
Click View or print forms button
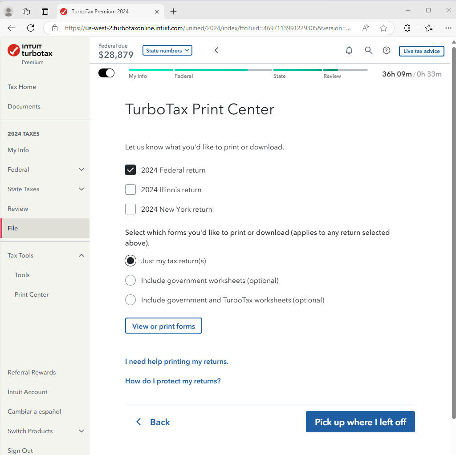pyautogui.click(x=163, y=326)
